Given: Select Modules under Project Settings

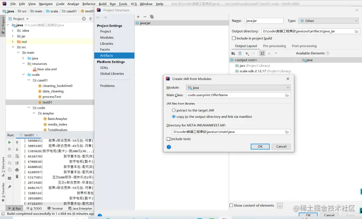Looking at the screenshot, I should tap(107, 37).
